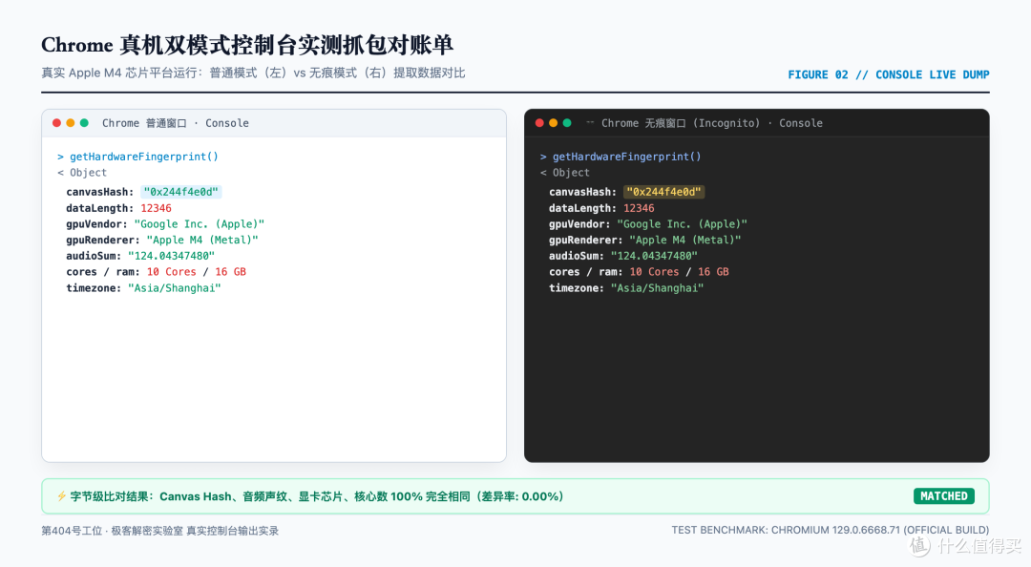Click gpuRenderer "Apple M4 (Metal)" in the light console
This screenshot has height=567, width=1031.
pos(202,241)
